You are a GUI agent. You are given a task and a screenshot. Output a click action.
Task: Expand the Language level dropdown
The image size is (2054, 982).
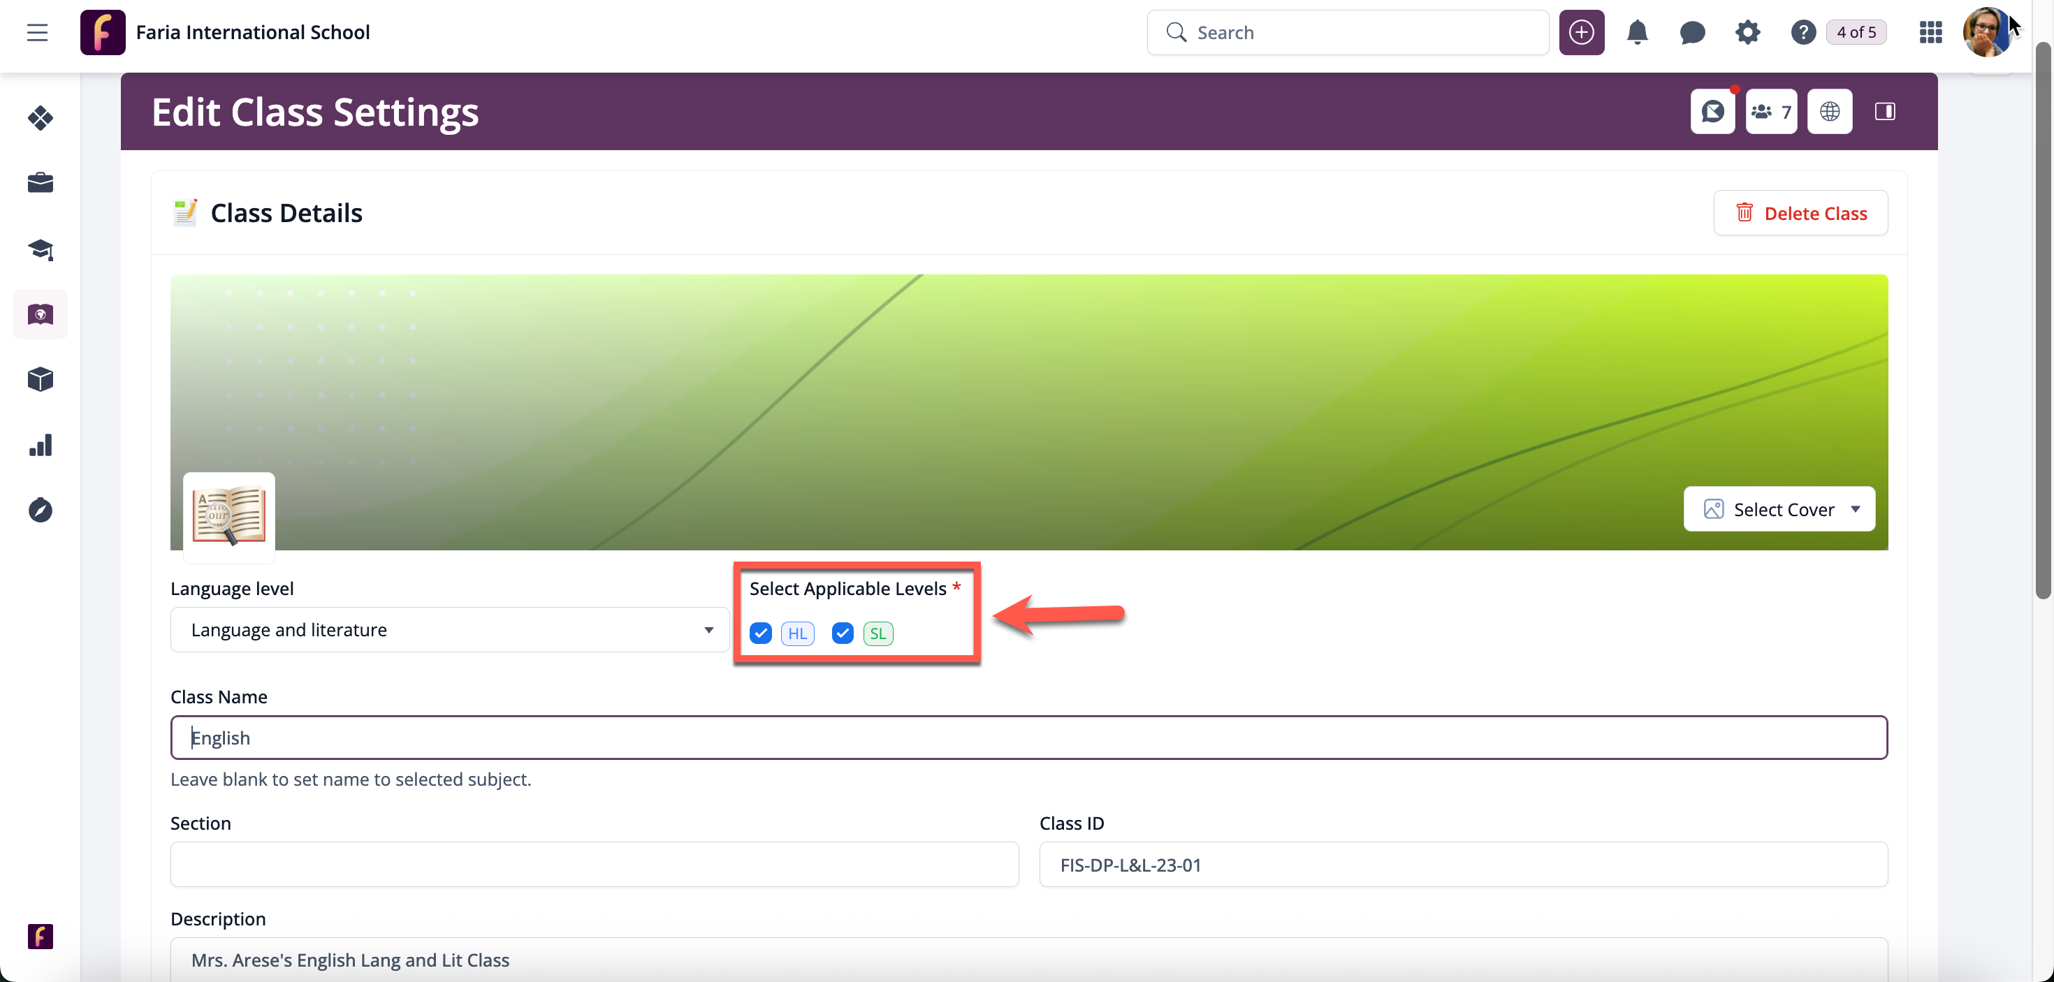click(450, 630)
